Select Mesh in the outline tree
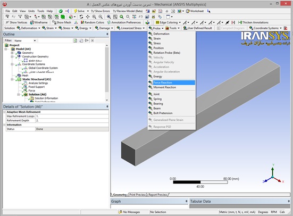This screenshot has height=216, width=293. (x=25, y=76)
